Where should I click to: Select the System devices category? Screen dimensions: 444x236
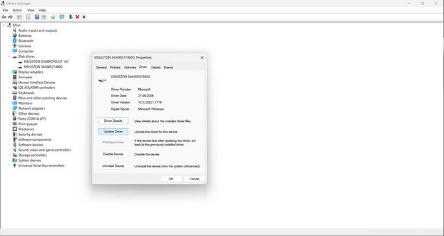tap(30, 161)
